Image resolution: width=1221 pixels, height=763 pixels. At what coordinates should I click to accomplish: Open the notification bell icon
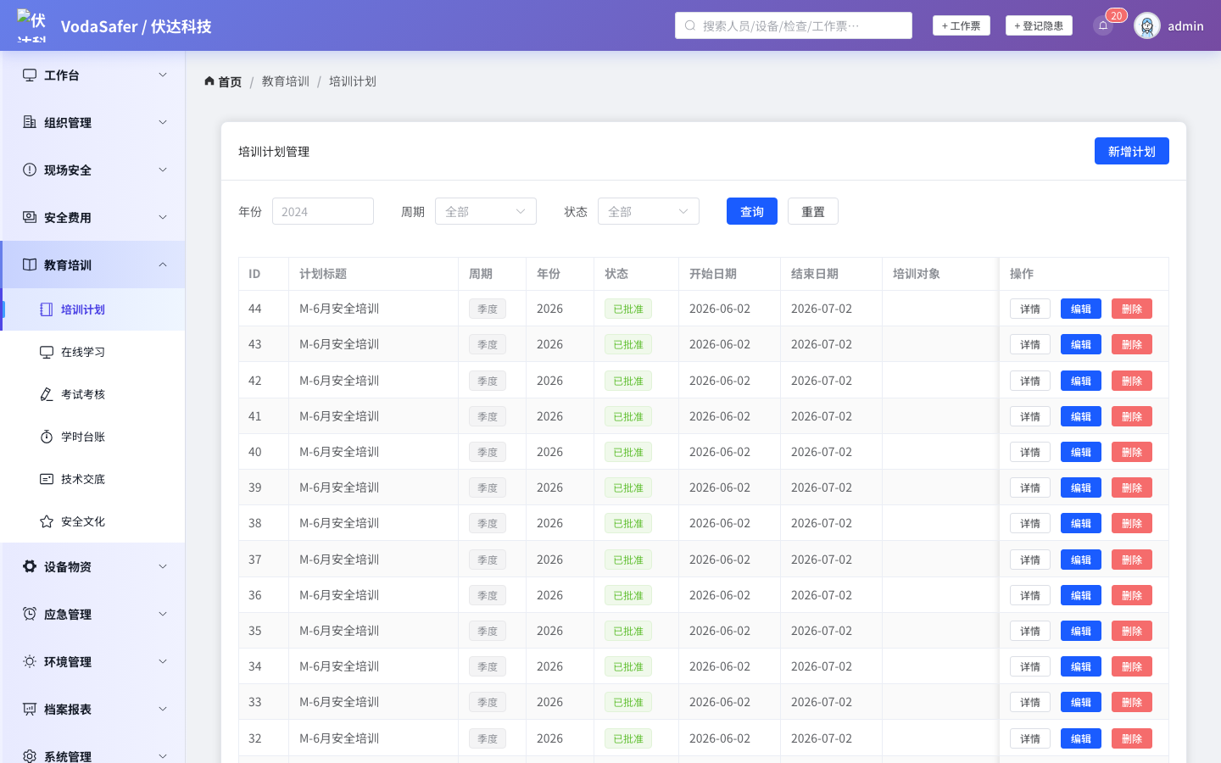(x=1103, y=25)
